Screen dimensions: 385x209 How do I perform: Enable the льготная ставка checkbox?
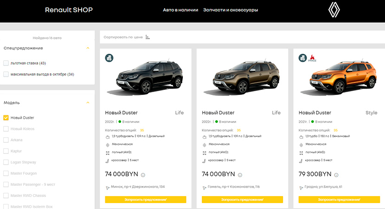coord(6,63)
